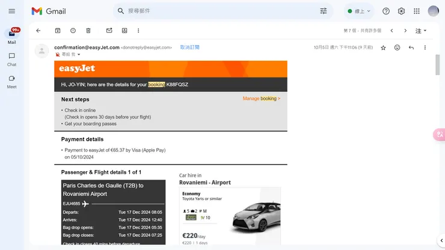The height and width of the screenshot is (250, 445).
Task: Open the online status dropdown
Action: (359, 11)
